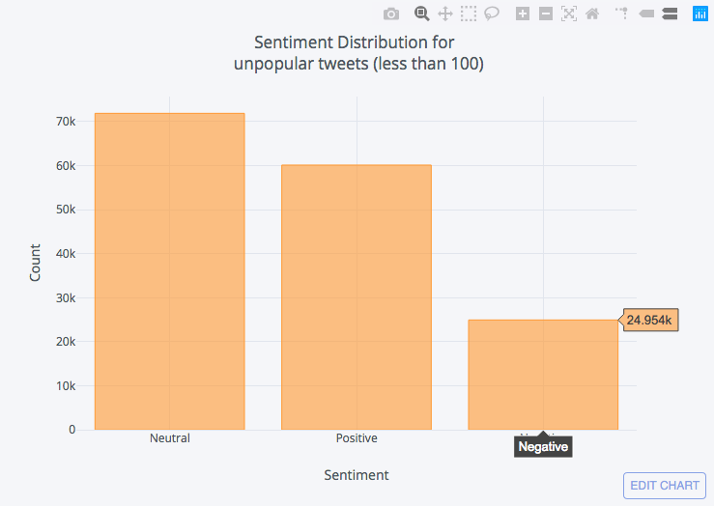Click the Negative bar
Screen dimensions: 714x506
[543, 375]
